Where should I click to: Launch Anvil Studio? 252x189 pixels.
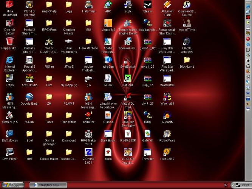(29, 78)
